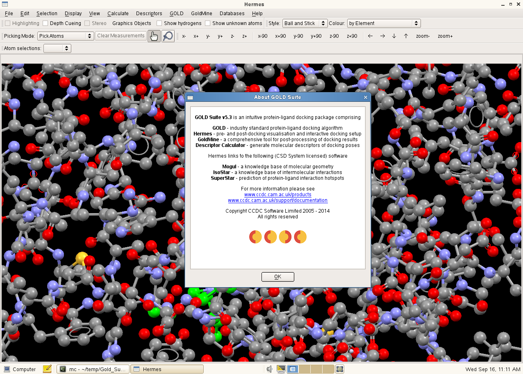This screenshot has width=523, height=374.
Task: Zoom in using zoom+ button
Action: coord(445,36)
